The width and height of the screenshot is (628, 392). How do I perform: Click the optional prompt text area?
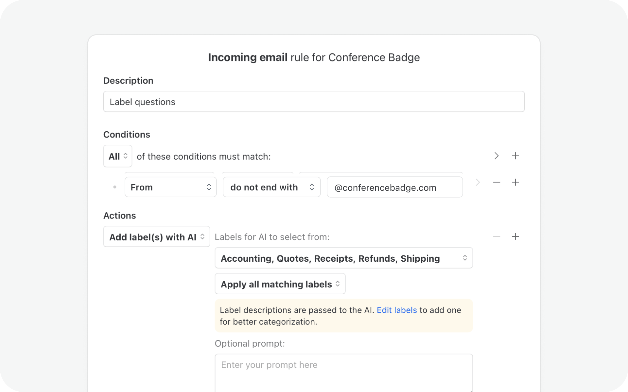343,372
